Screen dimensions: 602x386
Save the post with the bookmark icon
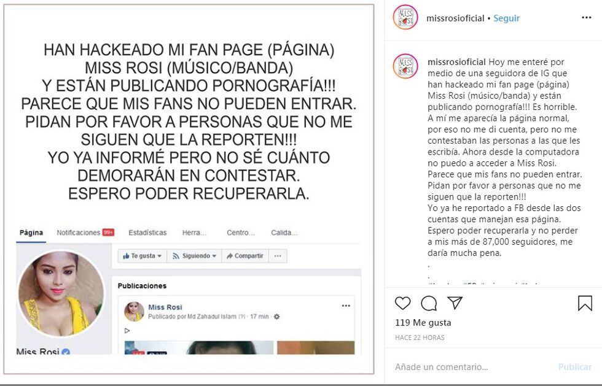[x=585, y=303]
